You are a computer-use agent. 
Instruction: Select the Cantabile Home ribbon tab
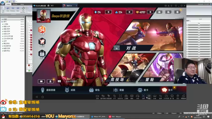[8, 4]
